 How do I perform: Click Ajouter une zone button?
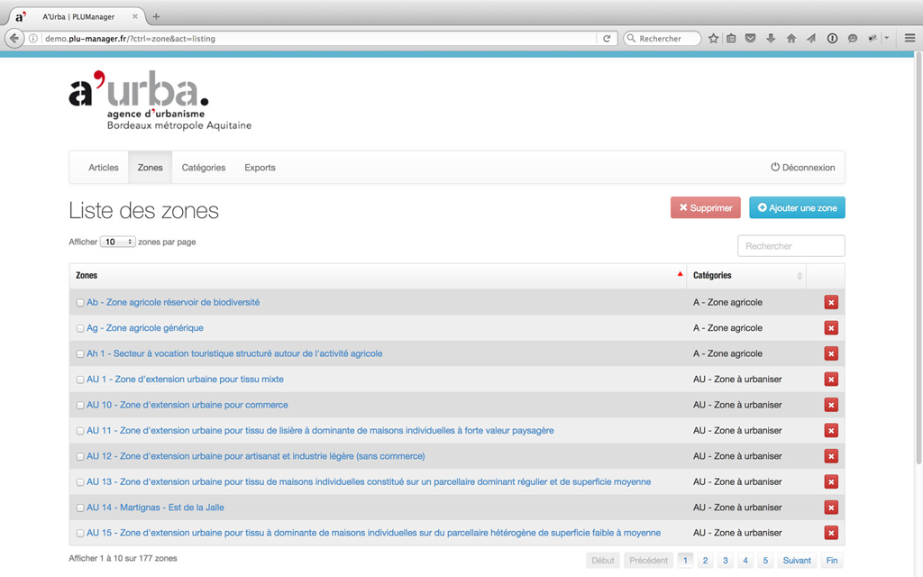797,208
